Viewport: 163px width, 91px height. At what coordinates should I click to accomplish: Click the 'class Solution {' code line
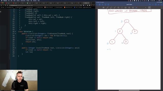[25, 32]
